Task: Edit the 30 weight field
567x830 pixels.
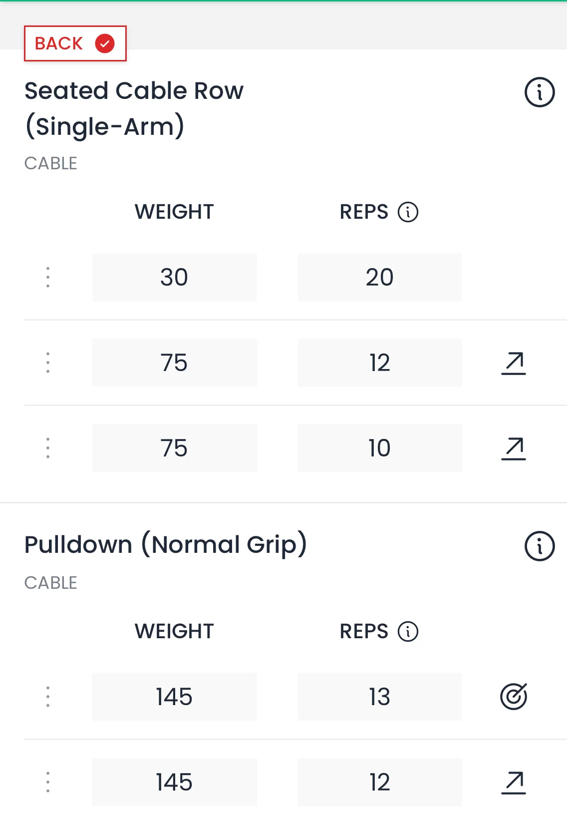Action: click(174, 277)
